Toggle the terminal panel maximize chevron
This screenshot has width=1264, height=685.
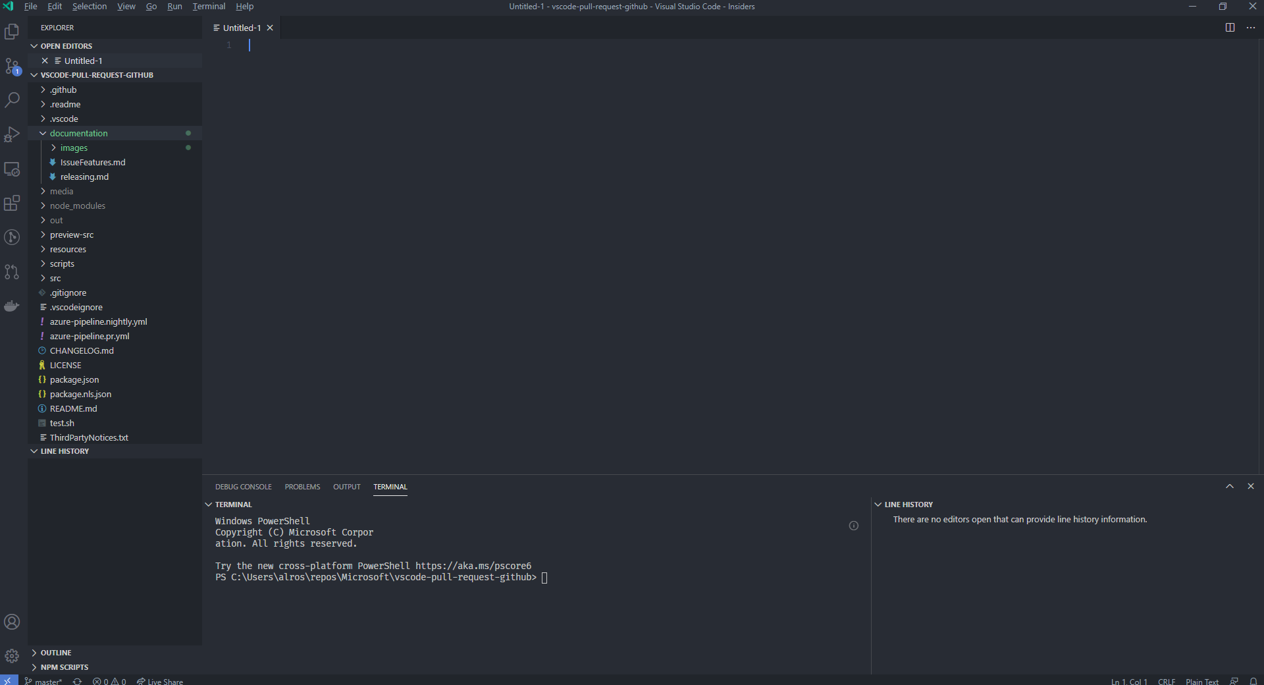pos(1229,486)
